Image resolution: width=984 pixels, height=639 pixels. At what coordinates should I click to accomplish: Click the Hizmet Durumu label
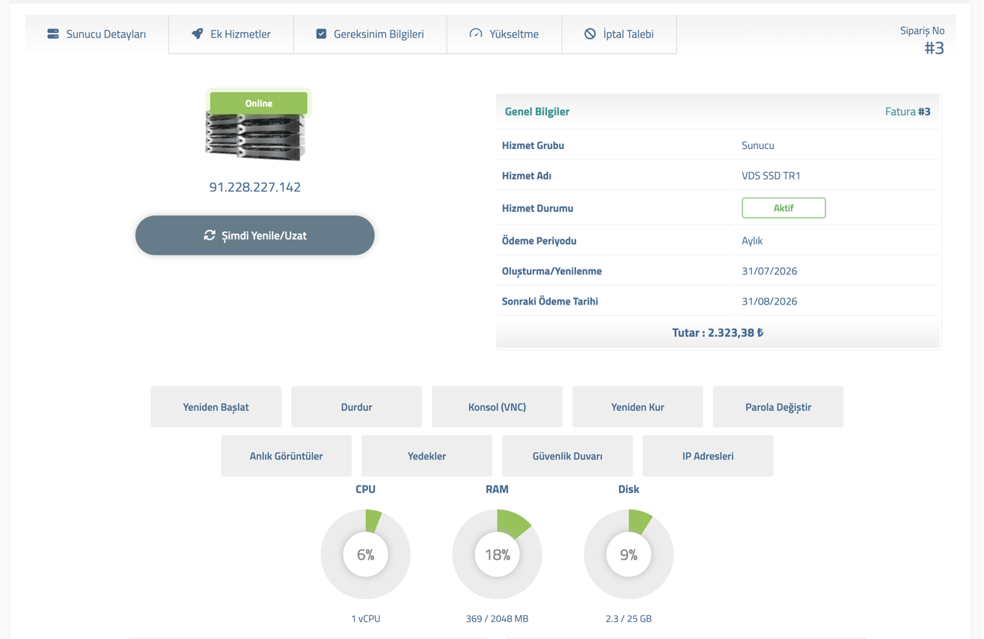[538, 208]
